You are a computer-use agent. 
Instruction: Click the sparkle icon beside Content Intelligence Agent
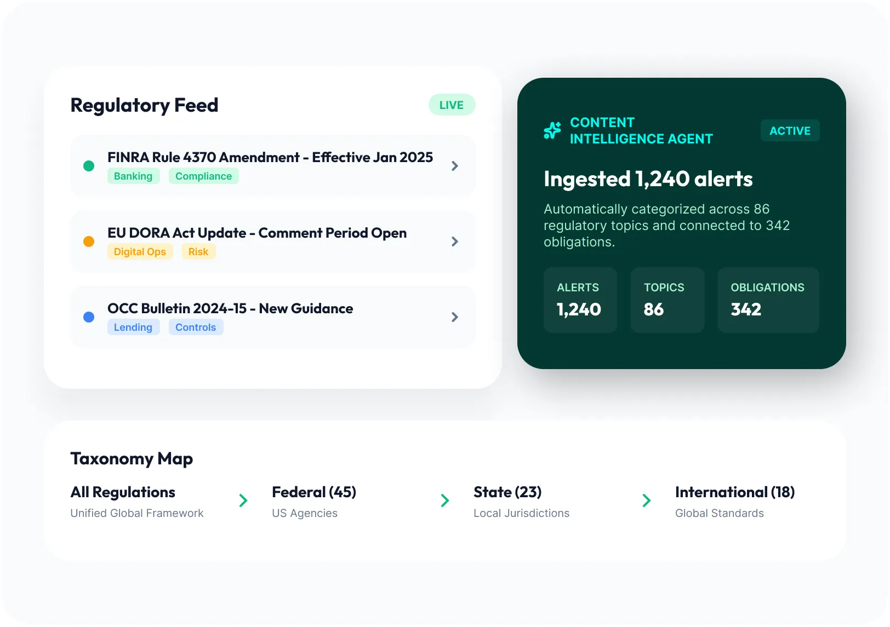[x=552, y=130]
